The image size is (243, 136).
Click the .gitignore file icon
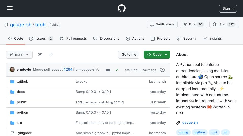click(x=12, y=133)
